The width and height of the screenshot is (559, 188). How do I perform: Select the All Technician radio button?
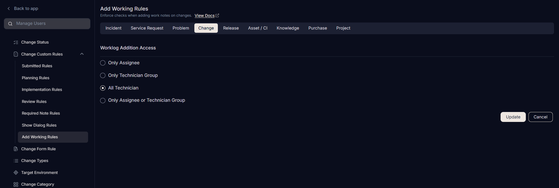(x=103, y=88)
